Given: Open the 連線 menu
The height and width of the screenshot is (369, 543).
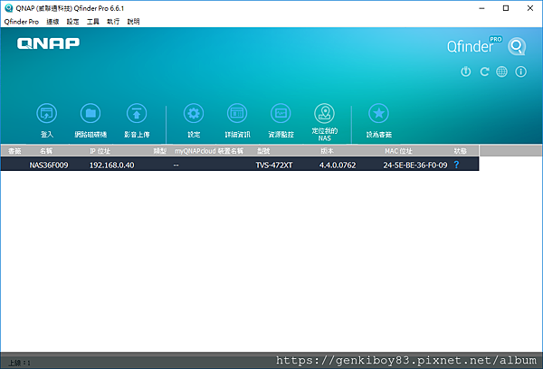Looking at the screenshot, I should pyautogui.click(x=52, y=22).
